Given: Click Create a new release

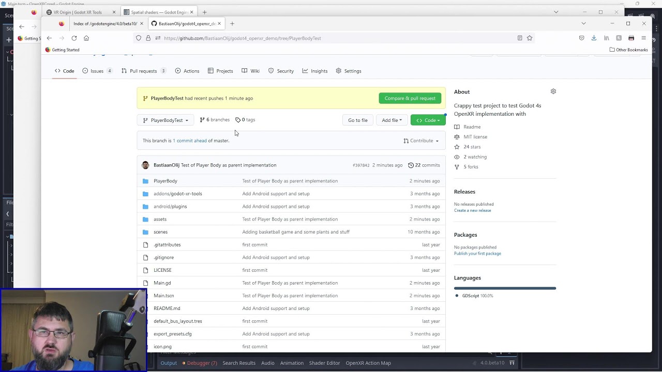Looking at the screenshot, I should 472,210.
